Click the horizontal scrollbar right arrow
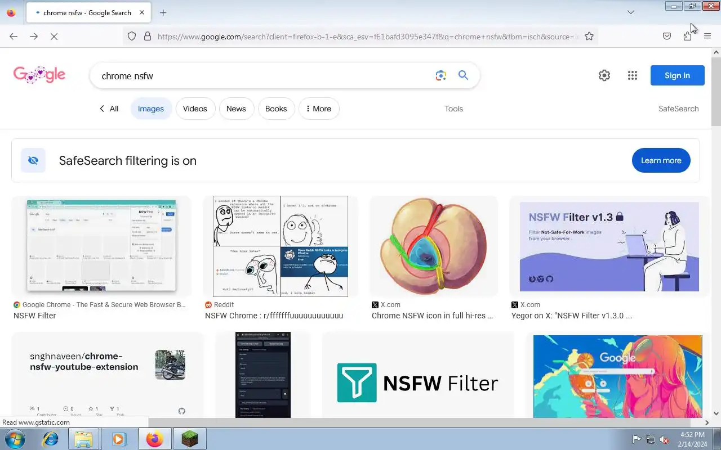 (x=707, y=422)
